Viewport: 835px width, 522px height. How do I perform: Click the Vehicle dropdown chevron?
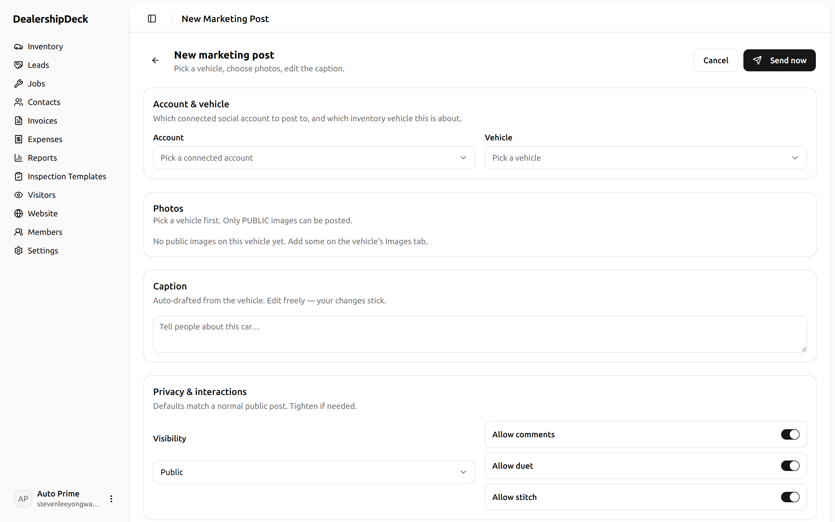coord(795,158)
